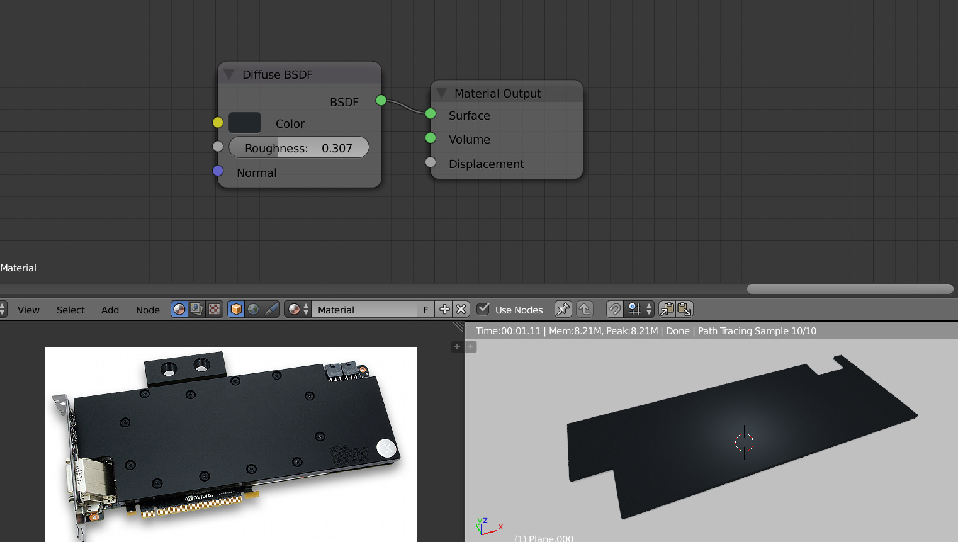
Task: Click the Color input socket
Action: coord(218,122)
